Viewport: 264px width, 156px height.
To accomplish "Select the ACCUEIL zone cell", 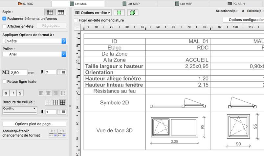I will click(178, 60).
